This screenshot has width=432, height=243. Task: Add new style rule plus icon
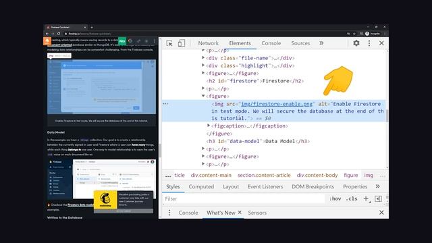pyautogui.click(x=366, y=198)
